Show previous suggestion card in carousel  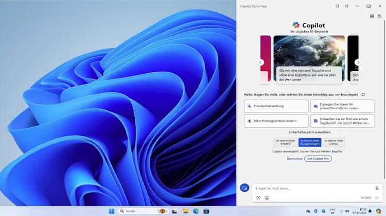click(260, 63)
